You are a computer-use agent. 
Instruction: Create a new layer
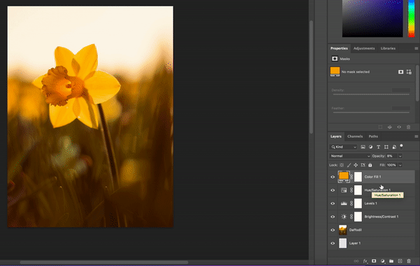400,261
